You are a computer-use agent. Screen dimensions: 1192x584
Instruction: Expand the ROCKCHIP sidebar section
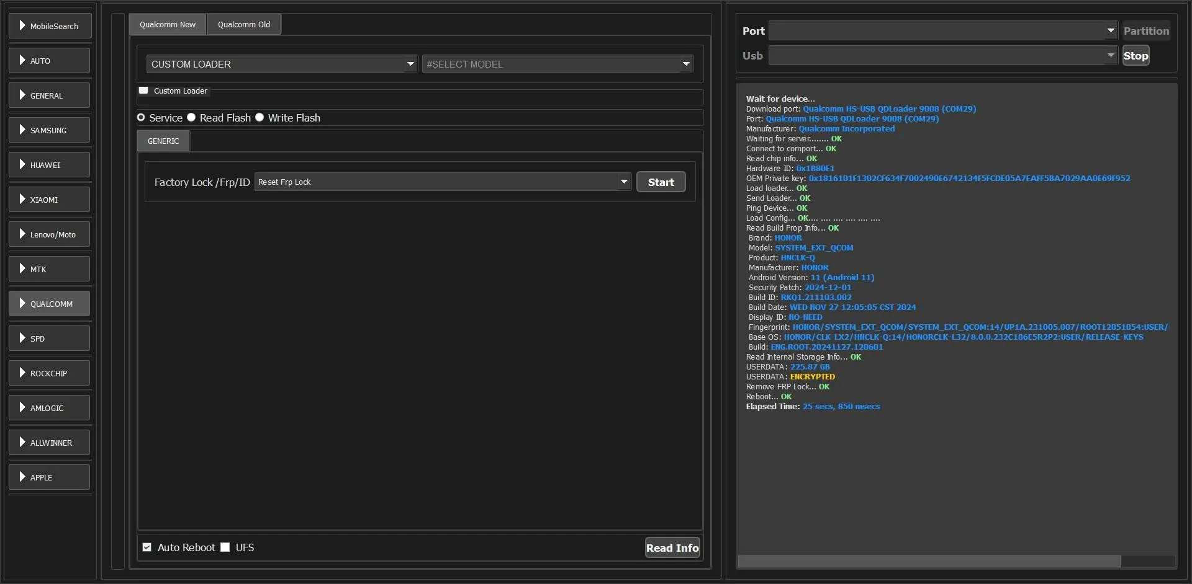coord(50,373)
